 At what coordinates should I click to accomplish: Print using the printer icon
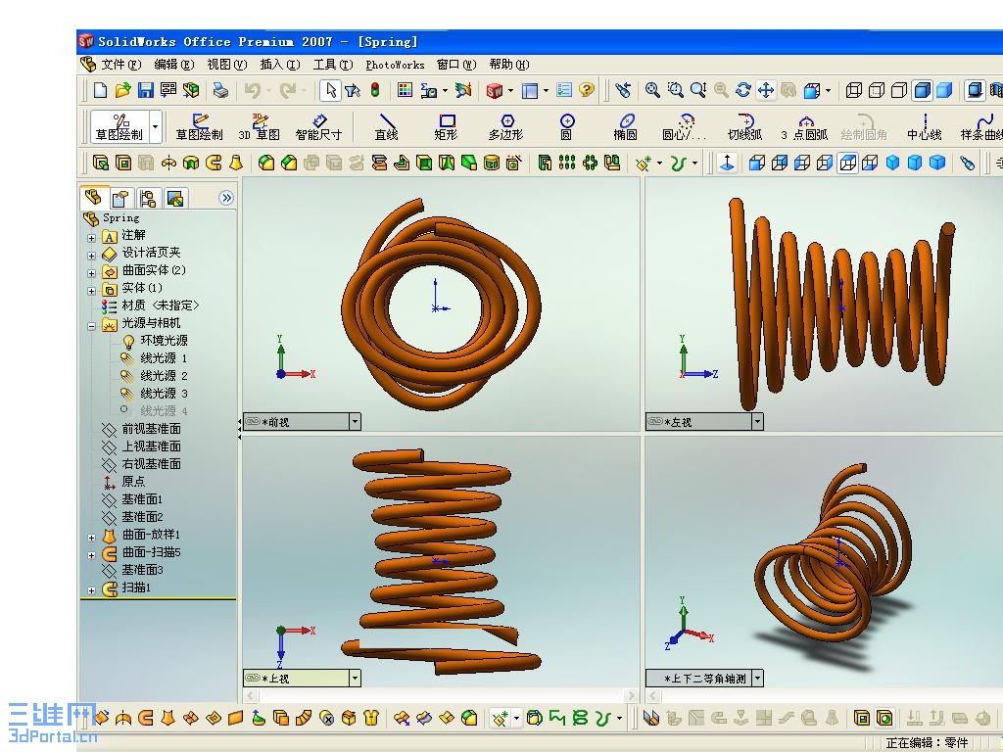click(220, 90)
